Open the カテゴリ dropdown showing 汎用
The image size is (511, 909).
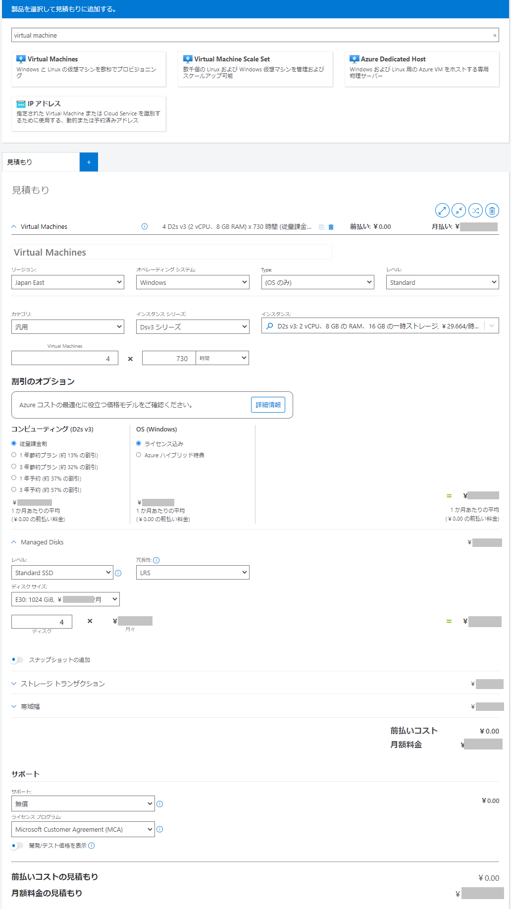[x=68, y=327]
